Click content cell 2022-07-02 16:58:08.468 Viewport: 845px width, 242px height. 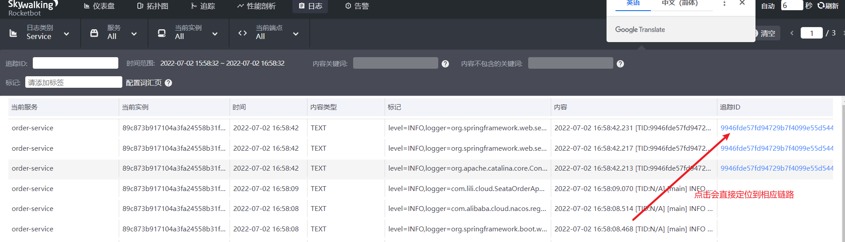point(634,229)
